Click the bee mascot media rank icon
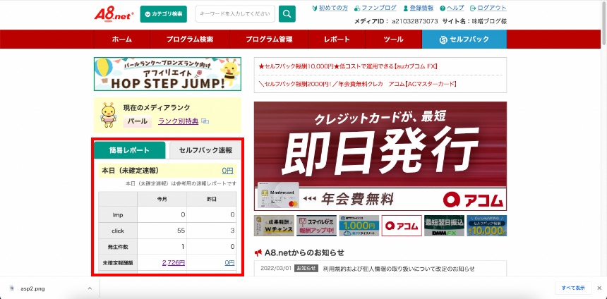 (108, 115)
